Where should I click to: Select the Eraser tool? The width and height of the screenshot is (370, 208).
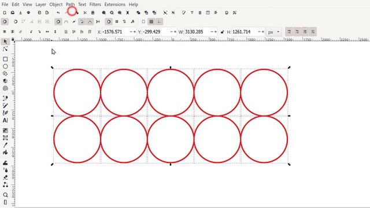pyautogui.click(x=5, y=177)
